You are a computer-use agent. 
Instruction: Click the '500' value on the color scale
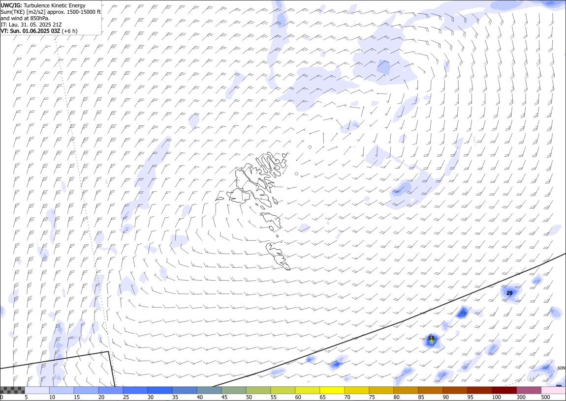[545, 398]
